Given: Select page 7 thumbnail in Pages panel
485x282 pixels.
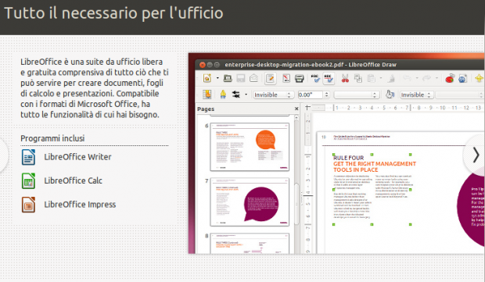Looking at the screenshot, I should (250, 202).
